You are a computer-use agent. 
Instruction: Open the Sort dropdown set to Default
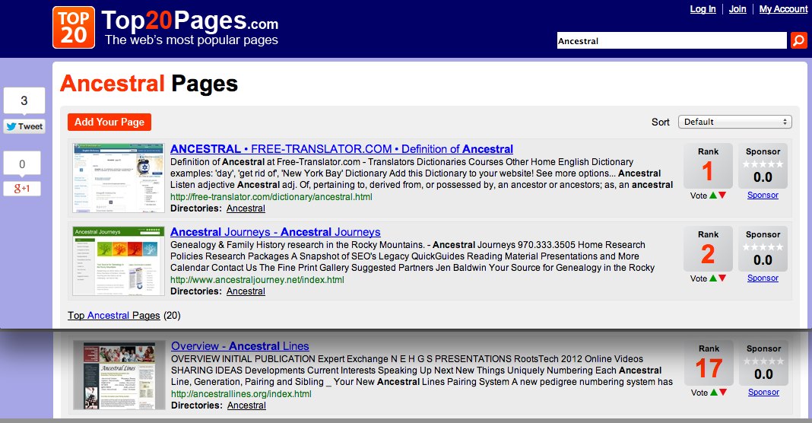735,122
